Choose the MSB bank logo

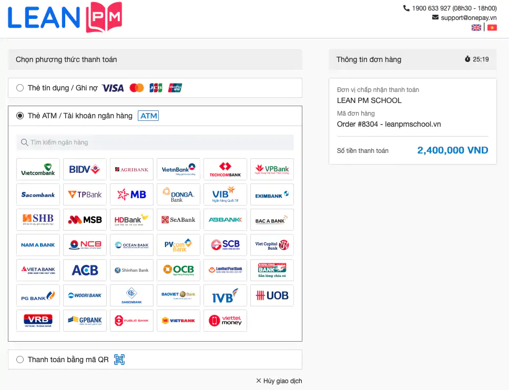pyautogui.click(x=85, y=220)
